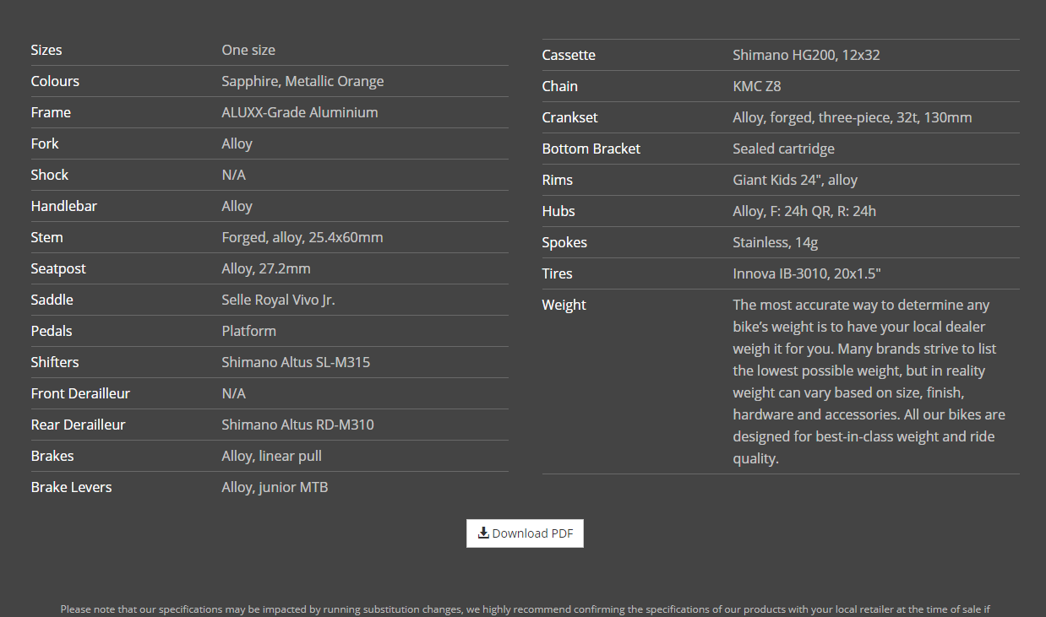The height and width of the screenshot is (617, 1046).
Task: Click 'Sealed cartridge' bottom bracket value
Action: (x=784, y=149)
